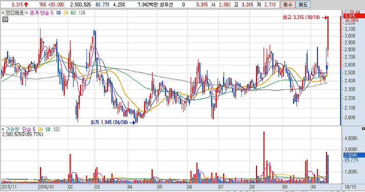The width and height of the screenshot is (365, 192).
Task: Click the 최우선 label in header
Action: tap(166, 5)
